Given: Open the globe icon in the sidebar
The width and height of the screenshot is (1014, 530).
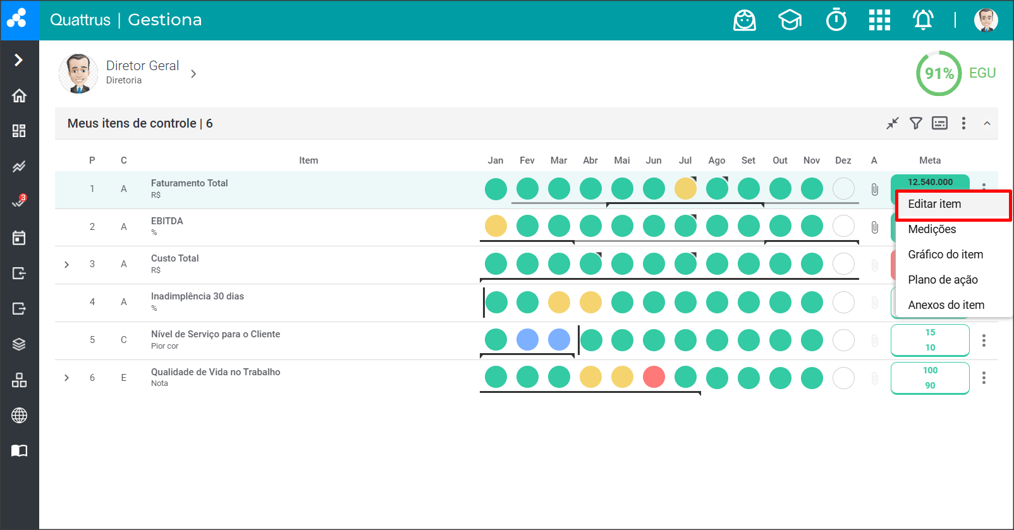Looking at the screenshot, I should pos(19,415).
